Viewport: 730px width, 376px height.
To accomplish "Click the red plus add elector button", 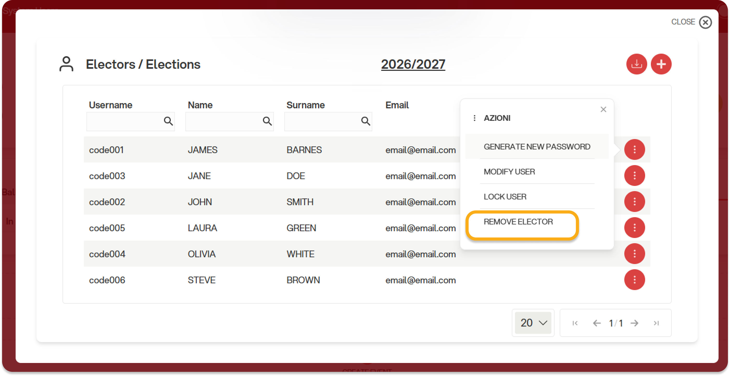I will 661,64.
